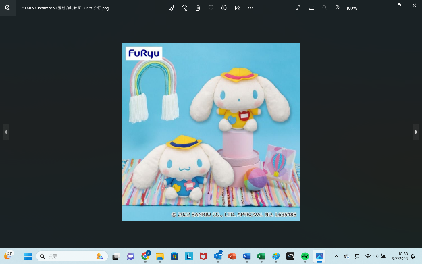
Task: Open Spotify from the taskbar
Action: coord(305,256)
